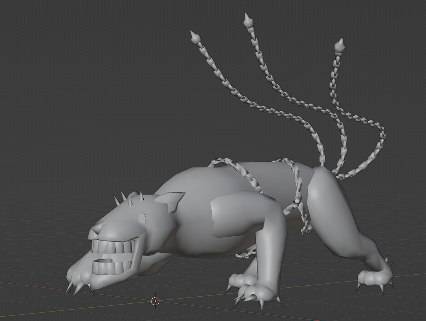Select the creature's upper row of teeth

[x=112, y=247]
